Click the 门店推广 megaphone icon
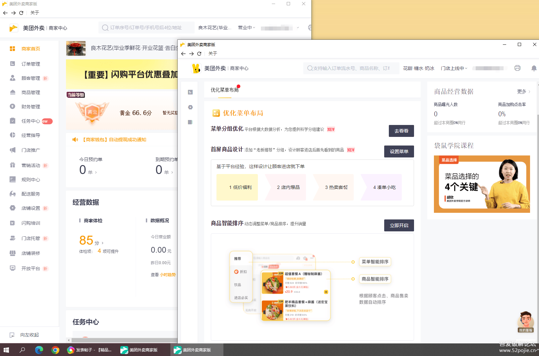Viewport: 539px width, 356px height. click(13, 150)
